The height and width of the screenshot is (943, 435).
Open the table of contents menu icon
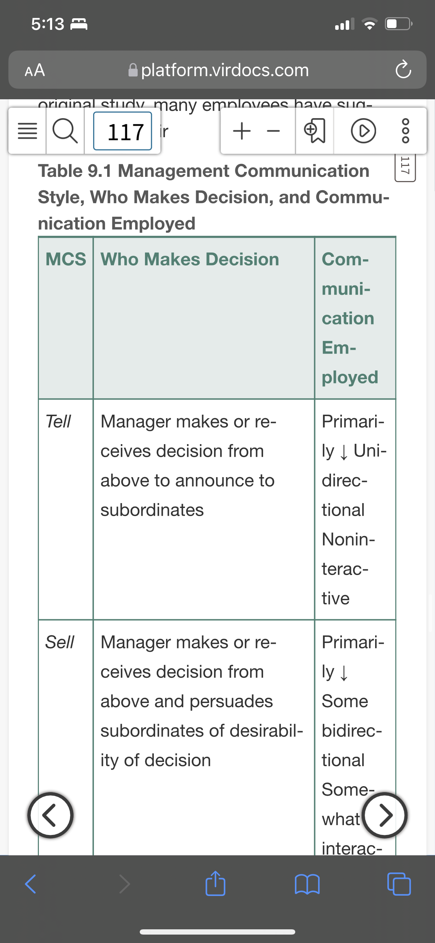(x=27, y=131)
